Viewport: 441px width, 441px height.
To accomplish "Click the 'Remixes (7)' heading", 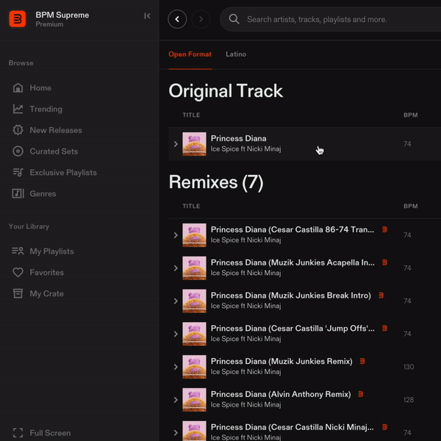I will (x=216, y=182).
